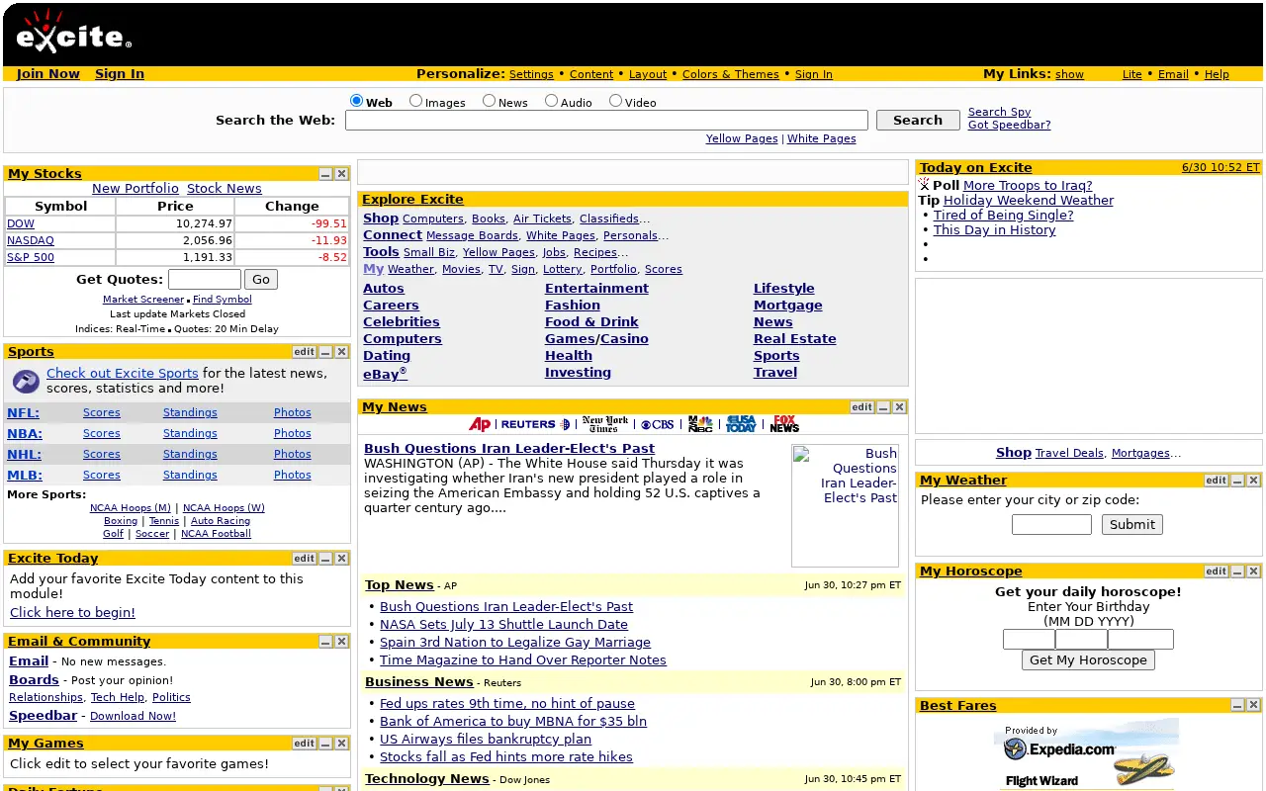Collapse the My Stocks module
Viewport: 1266px width, 791px height.
[x=325, y=174]
